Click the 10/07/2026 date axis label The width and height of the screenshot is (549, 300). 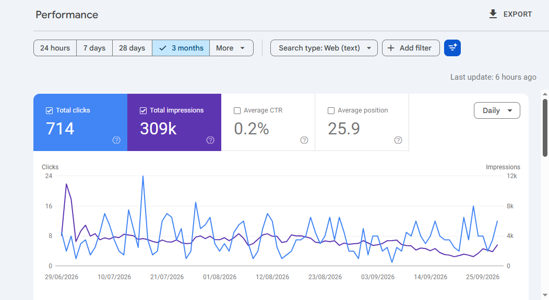[x=114, y=277]
